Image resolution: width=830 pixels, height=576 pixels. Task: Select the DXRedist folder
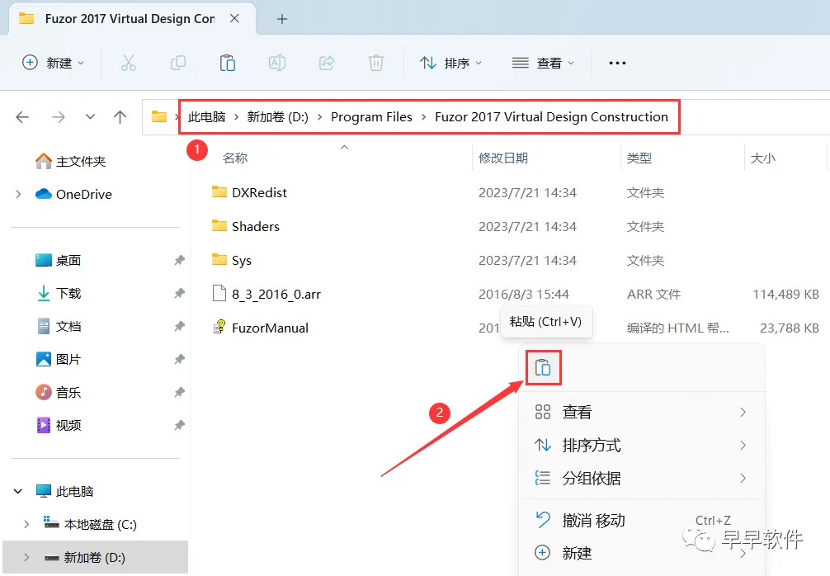(259, 193)
